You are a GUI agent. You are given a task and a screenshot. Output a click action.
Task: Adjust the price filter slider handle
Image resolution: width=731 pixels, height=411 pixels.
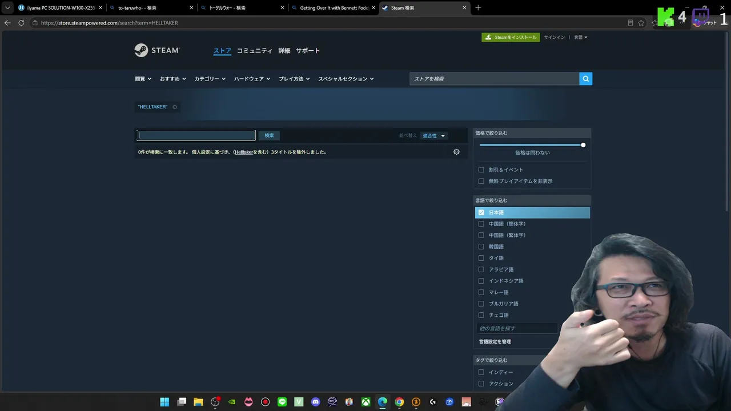[583, 145]
